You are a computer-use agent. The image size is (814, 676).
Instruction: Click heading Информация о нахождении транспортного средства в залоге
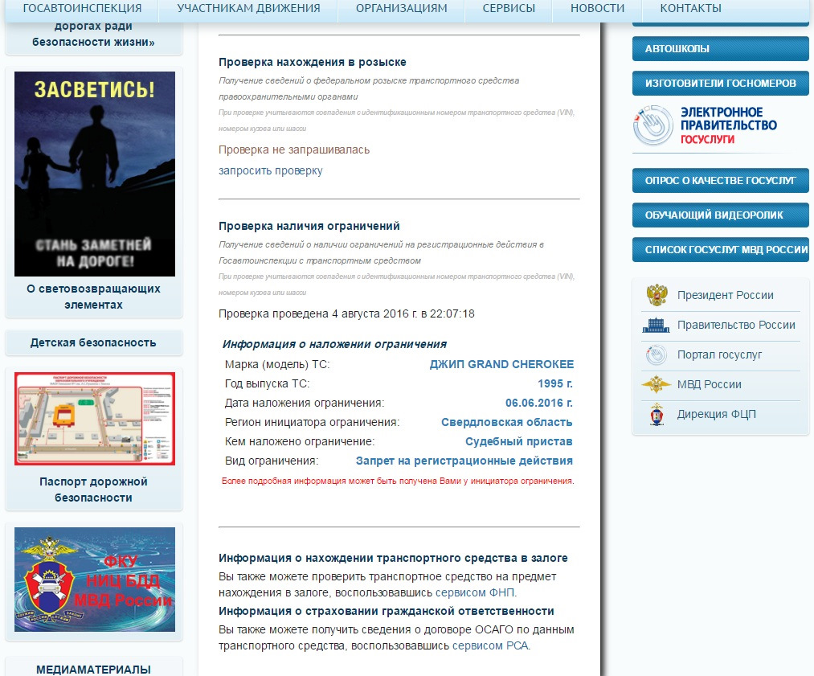(x=393, y=558)
